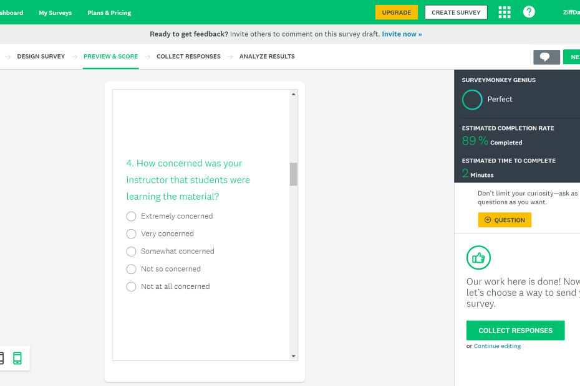
Task: Select the Not at all concerned option
Action: coord(131,286)
